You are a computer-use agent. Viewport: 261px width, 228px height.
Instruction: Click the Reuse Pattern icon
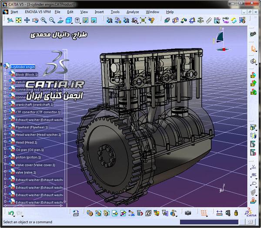pos(242,20)
